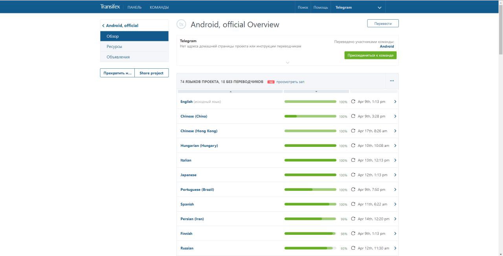Viewport: 503px width, 256px height.
Task: Click refresh icon in Russian row
Action: 353,248
